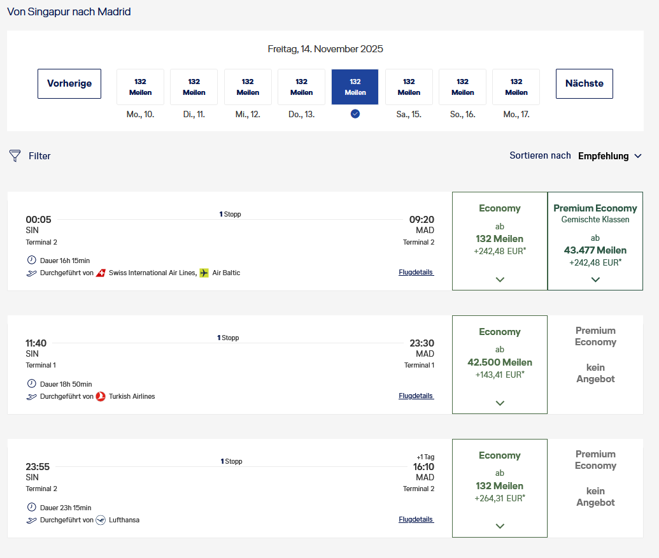Expand Premium Economy fare with 43.477 Meilen
The image size is (659, 558).
coord(595,279)
